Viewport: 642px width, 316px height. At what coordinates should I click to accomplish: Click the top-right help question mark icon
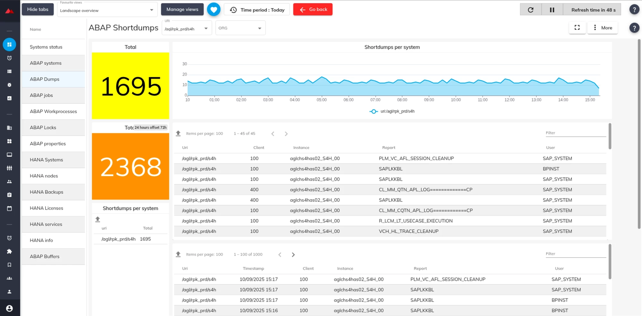(x=634, y=10)
